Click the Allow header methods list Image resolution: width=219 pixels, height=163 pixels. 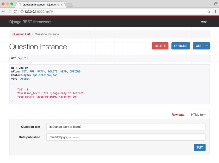tap(51, 71)
